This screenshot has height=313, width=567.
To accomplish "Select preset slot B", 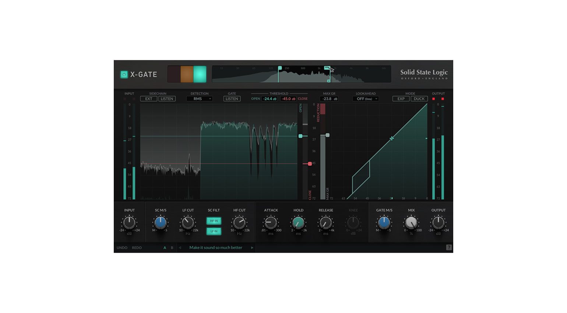I will (172, 247).
